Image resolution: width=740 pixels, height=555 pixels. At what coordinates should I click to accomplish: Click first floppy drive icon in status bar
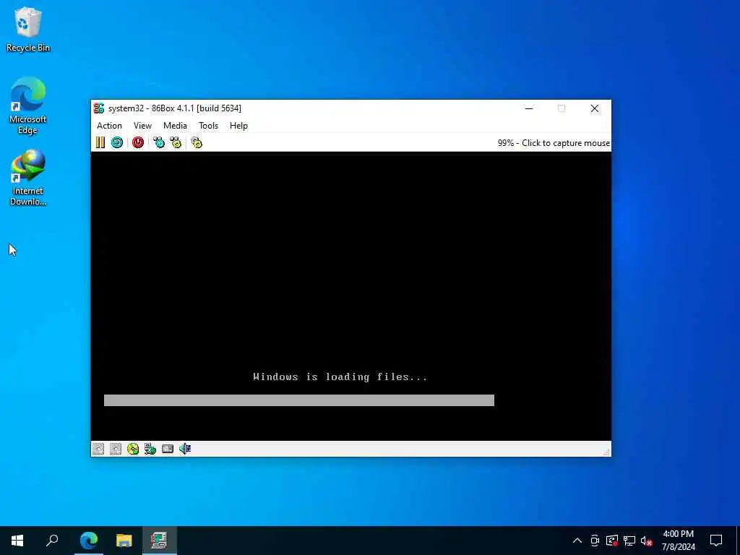(98, 449)
